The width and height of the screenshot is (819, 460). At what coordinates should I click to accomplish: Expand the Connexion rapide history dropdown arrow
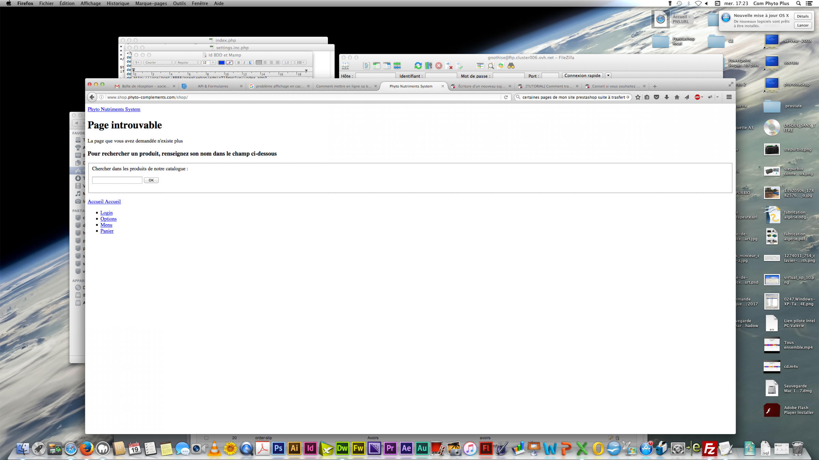608,76
